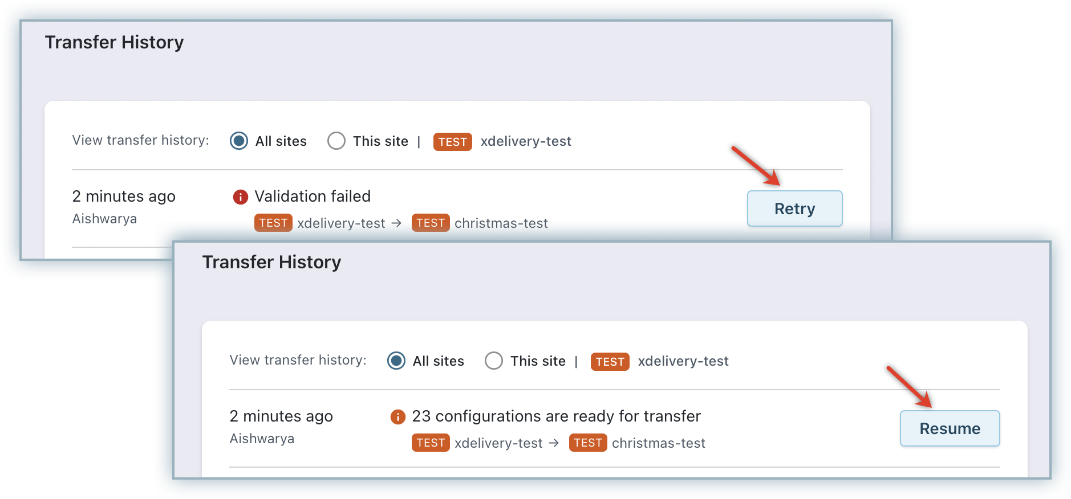Select All sites radio above Validation failed entry
Viewport: 1071px width, 499px height.
[x=239, y=141]
